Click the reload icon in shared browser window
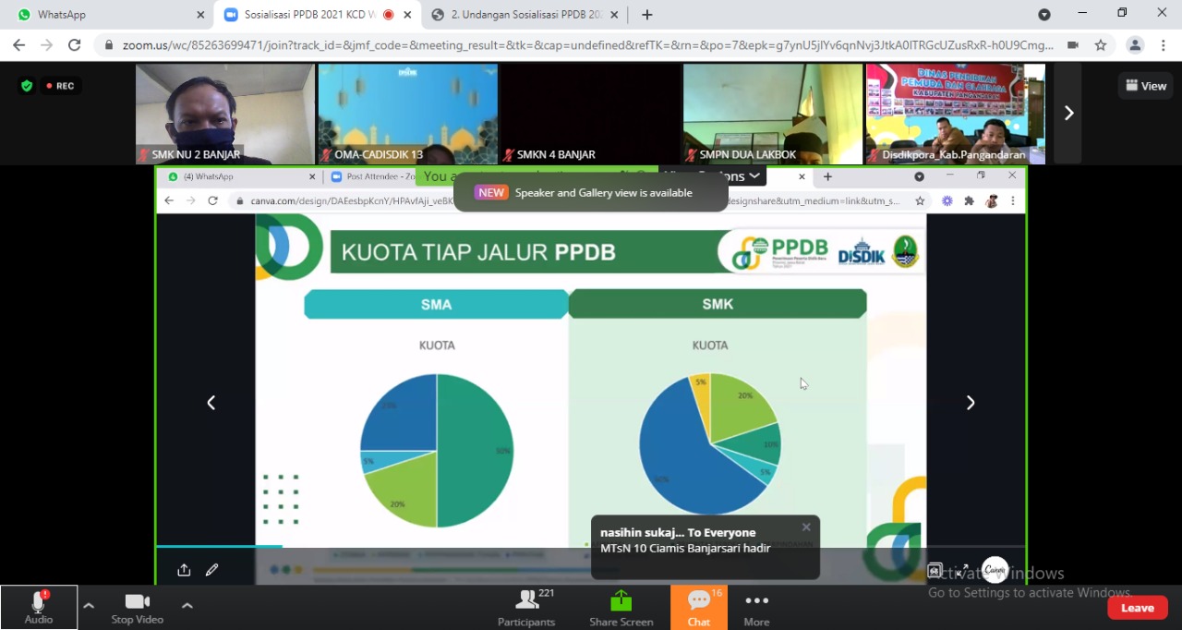 tap(212, 200)
